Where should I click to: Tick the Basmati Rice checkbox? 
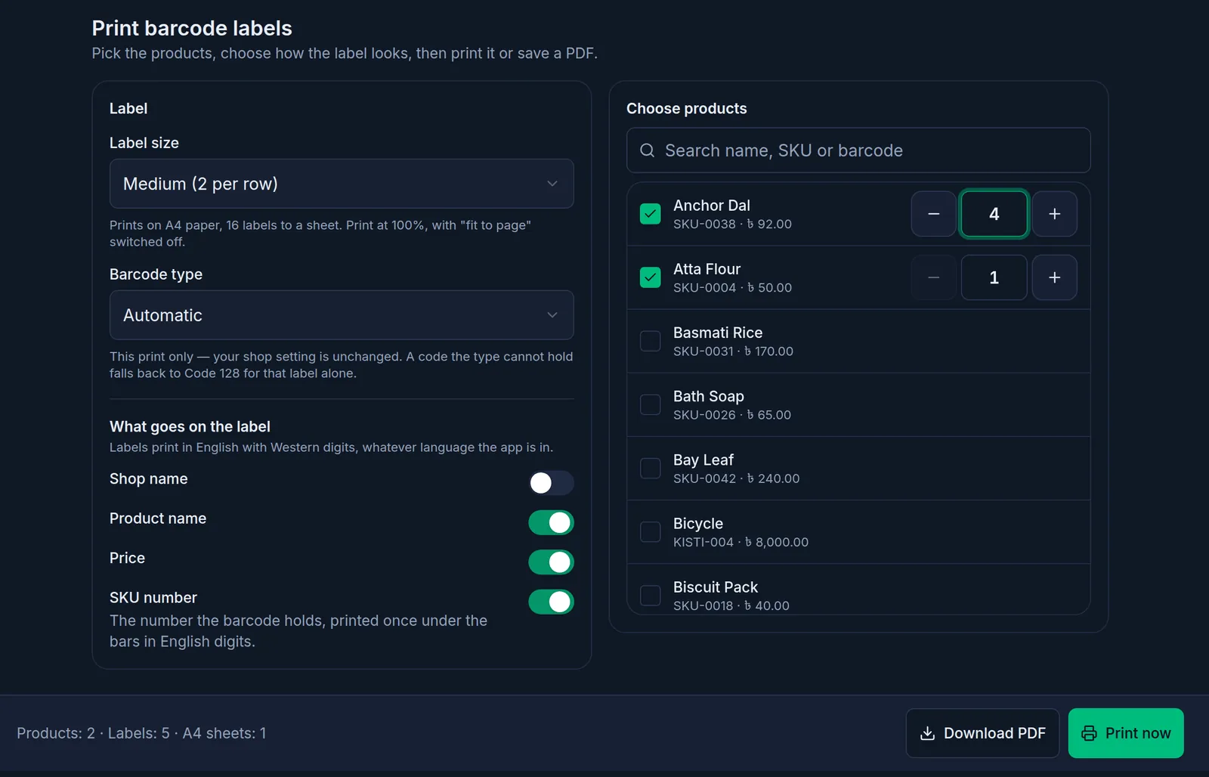pyautogui.click(x=650, y=341)
